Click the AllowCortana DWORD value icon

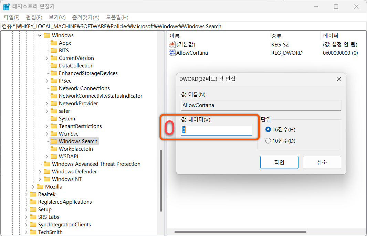pos(172,53)
